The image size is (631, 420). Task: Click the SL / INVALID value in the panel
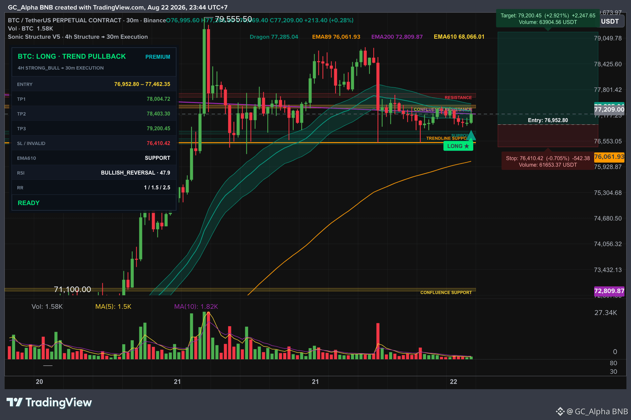pyautogui.click(x=158, y=143)
